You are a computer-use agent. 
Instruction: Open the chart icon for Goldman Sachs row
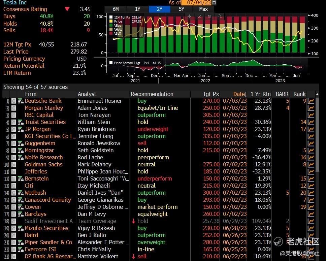click(311, 164)
